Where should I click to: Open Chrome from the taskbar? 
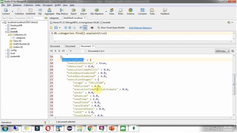click(x=90, y=129)
